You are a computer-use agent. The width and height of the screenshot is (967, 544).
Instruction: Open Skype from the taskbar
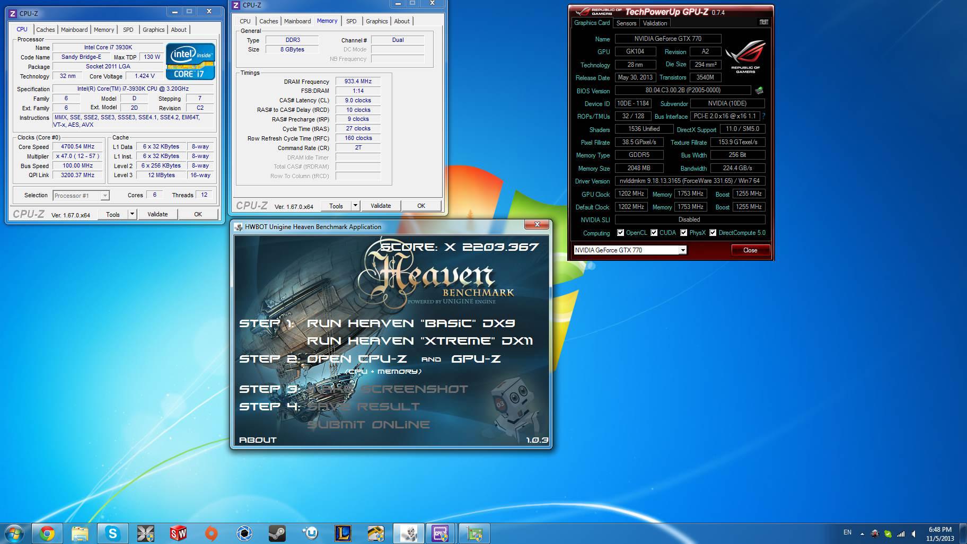(x=113, y=533)
